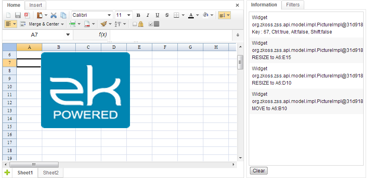Click the A7 cell name box
The width and height of the screenshot is (368, 178).
(x=34, y=35)
